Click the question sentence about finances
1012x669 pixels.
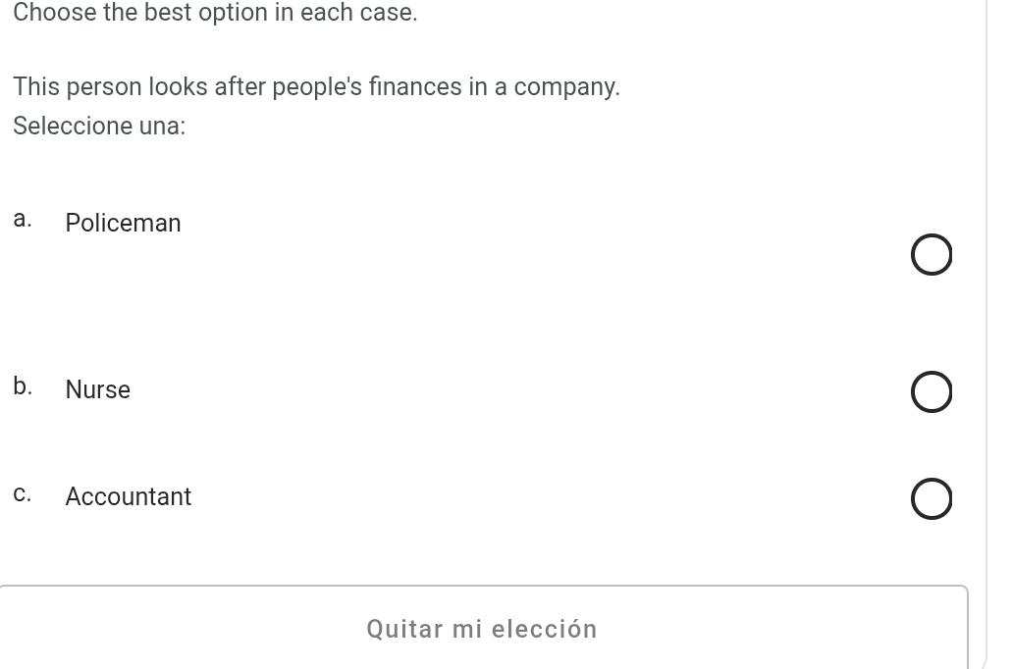pos(316,87)
